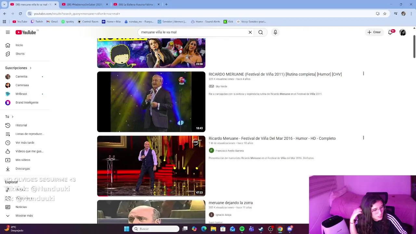Open the meruane dejando la zorra title

pyautogui.click(x=230, y=203)
